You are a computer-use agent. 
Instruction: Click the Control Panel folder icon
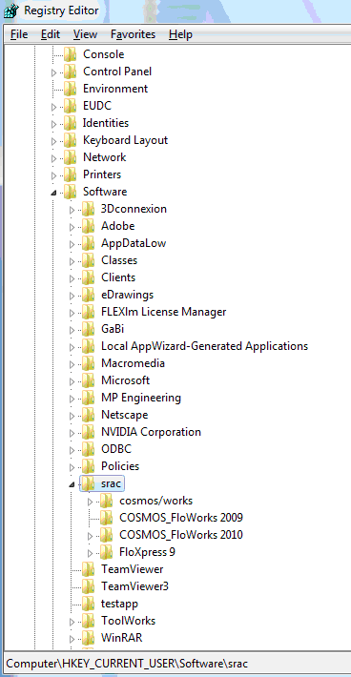70,72
